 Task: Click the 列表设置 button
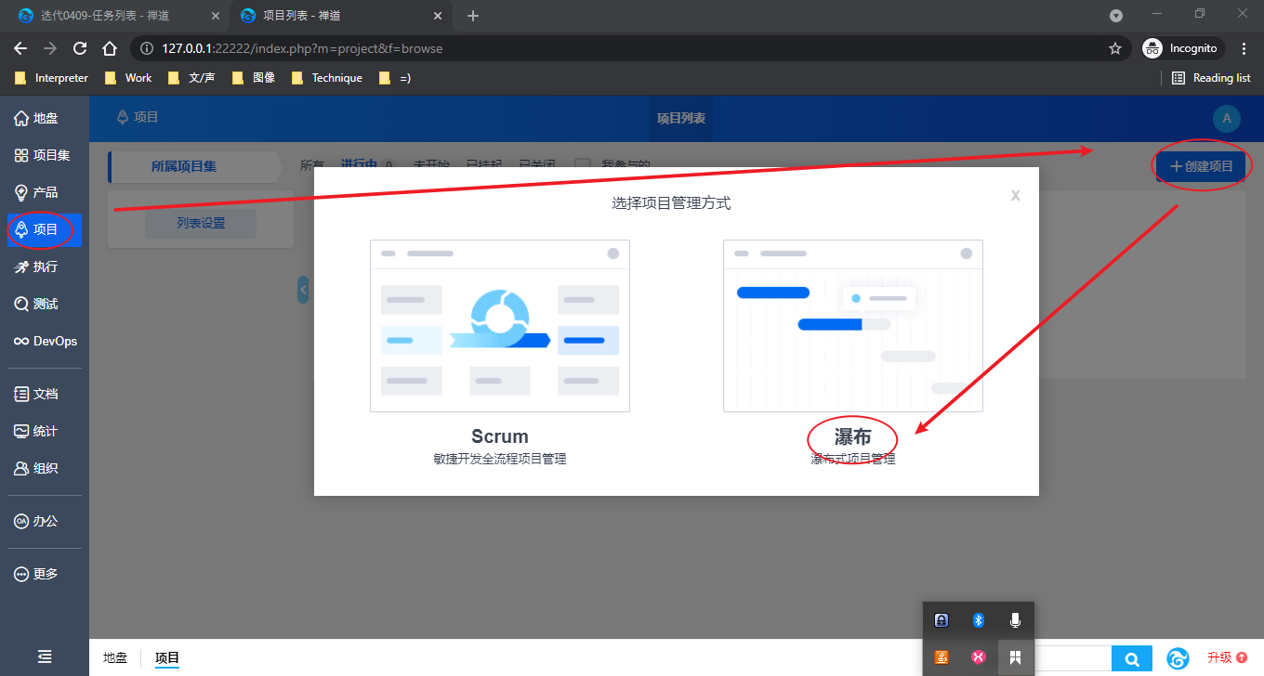pyautogui.click(x=201, y=223)
